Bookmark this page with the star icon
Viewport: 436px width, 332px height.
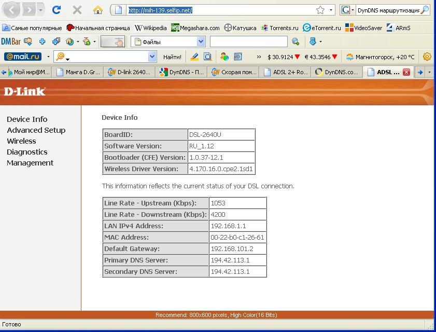point(320,10)
